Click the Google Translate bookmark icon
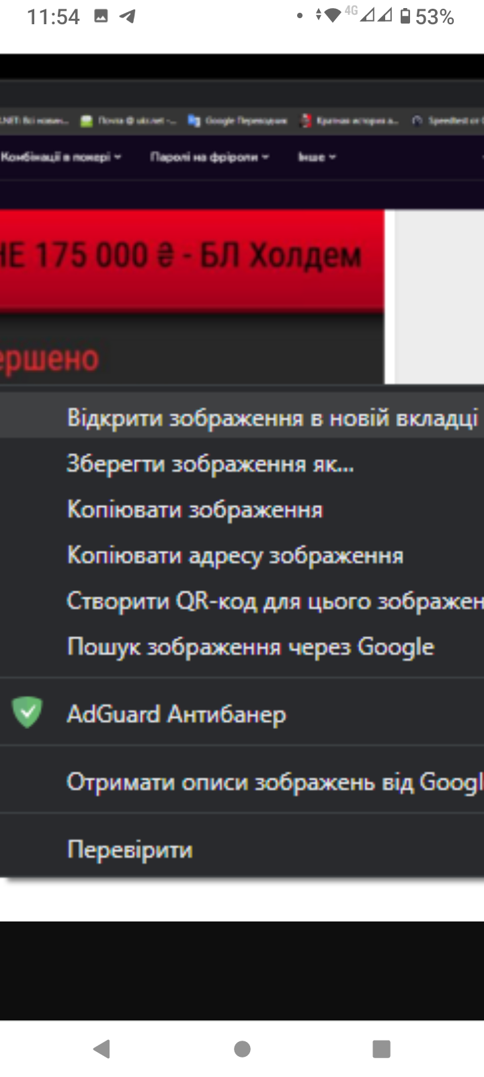Viewport: 484px width, 1077px height. 194,120
